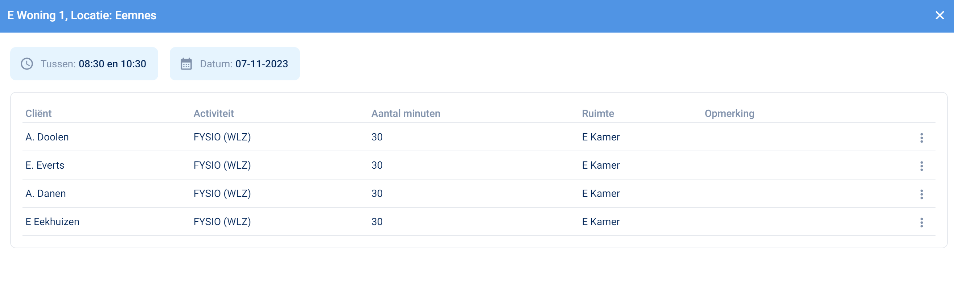Image resolution: width=954 pixels, height=291 pixels.
Task: Close the E Woning 1 dialog
Action: (x=939, y=15)
